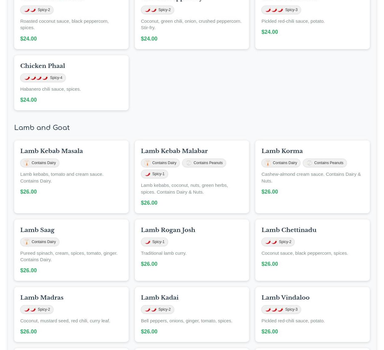Click the Lamb Saag $26.00 price
Viewport: 384px width, 350px height.
28,270
